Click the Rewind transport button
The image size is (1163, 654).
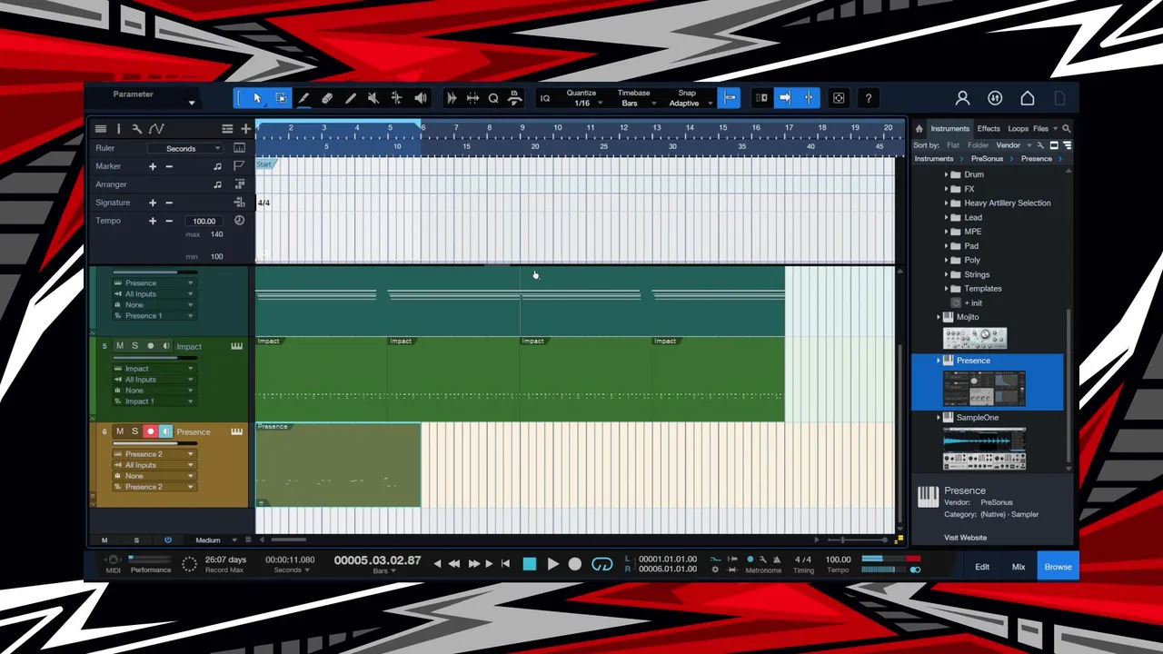pyautogui.click(x=454, y=564)
